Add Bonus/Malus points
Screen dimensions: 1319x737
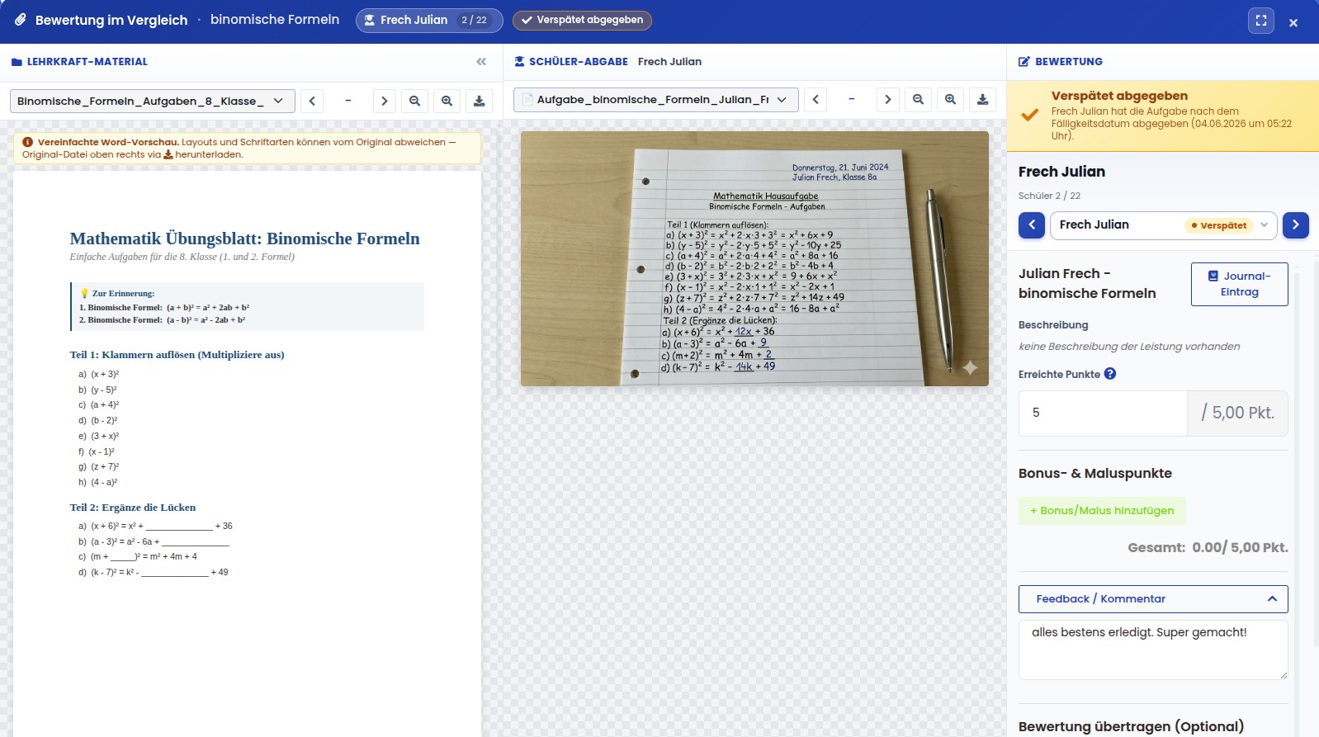tap(1102, 511)
